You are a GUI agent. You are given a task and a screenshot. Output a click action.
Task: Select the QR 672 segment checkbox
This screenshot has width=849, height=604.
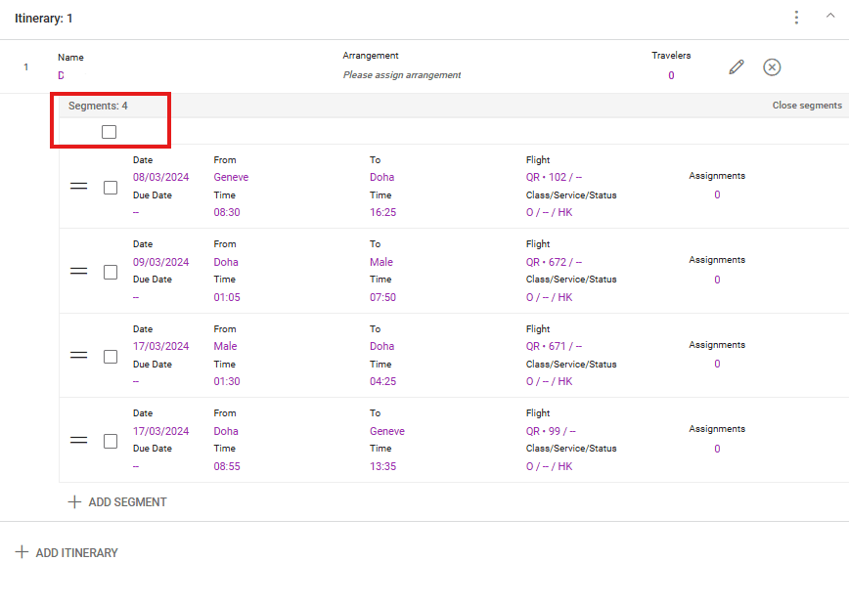click(111, 272)
